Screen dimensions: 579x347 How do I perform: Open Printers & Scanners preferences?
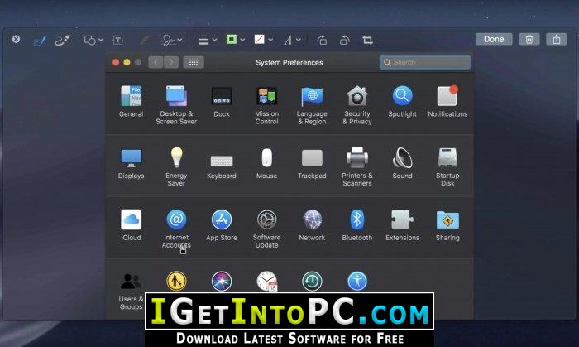357,166
